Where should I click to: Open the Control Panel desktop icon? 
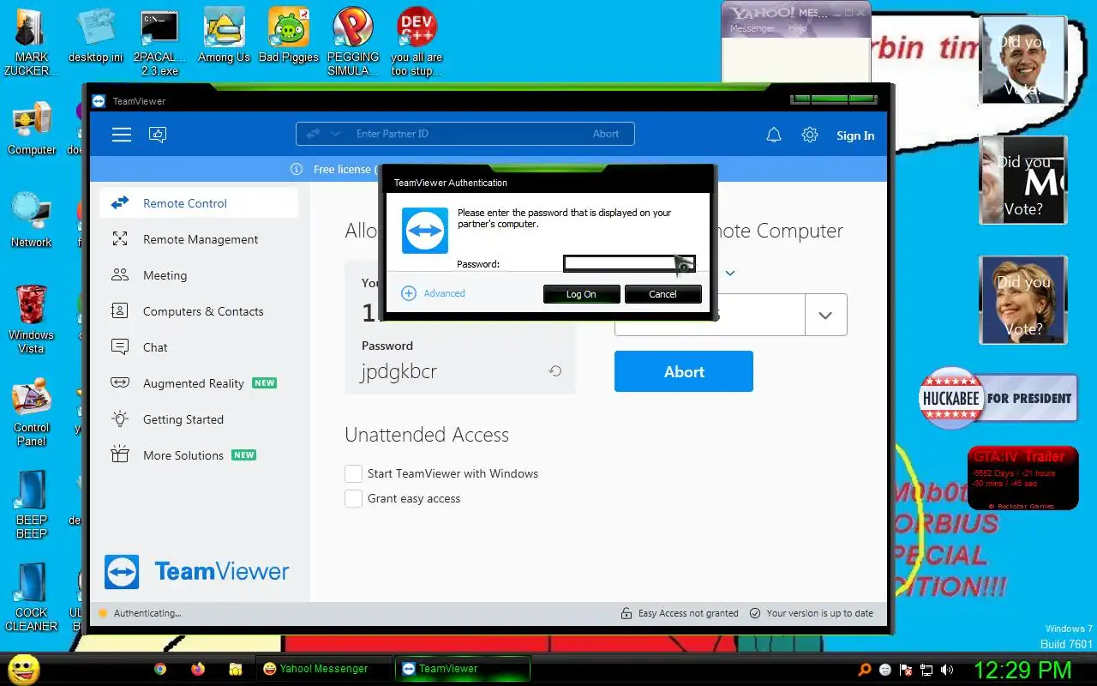point(32,413)
